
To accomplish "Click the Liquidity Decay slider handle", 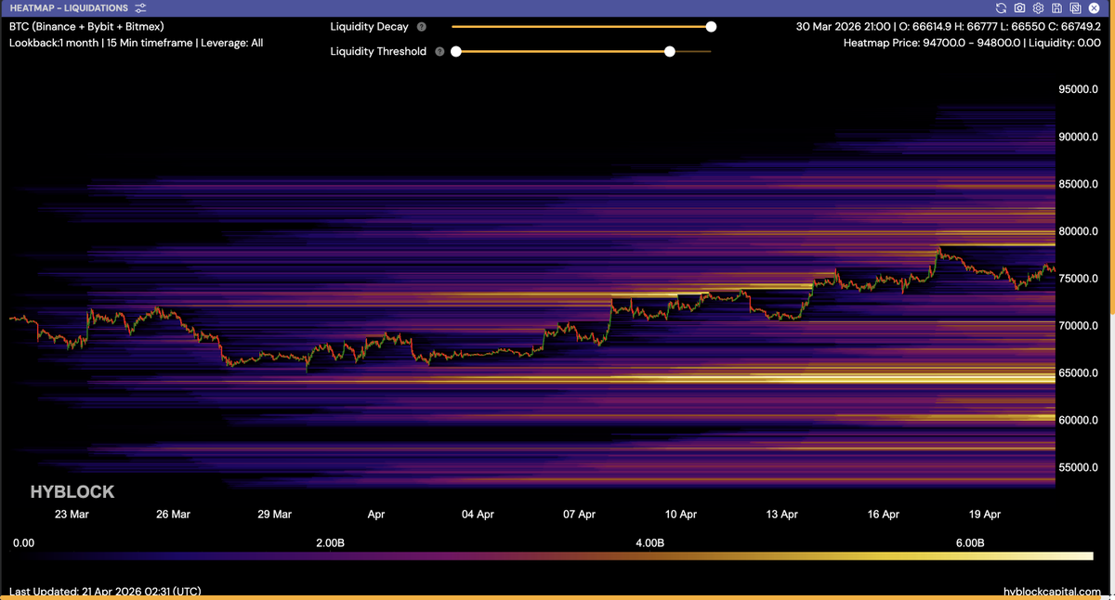I will click(711, 27).
